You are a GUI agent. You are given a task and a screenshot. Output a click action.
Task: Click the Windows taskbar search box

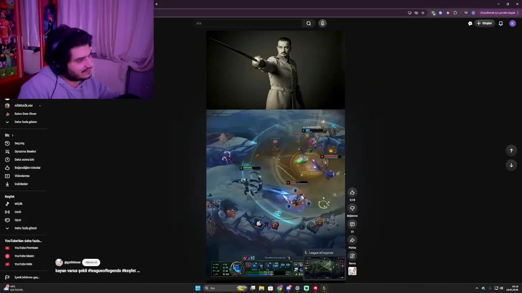226,288
